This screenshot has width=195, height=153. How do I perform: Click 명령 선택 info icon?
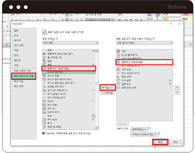tap(57, 39)
